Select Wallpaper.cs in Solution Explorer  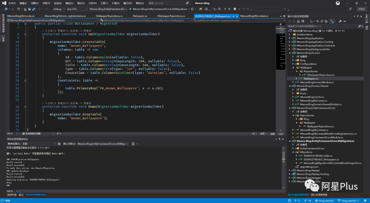(310, 79)
